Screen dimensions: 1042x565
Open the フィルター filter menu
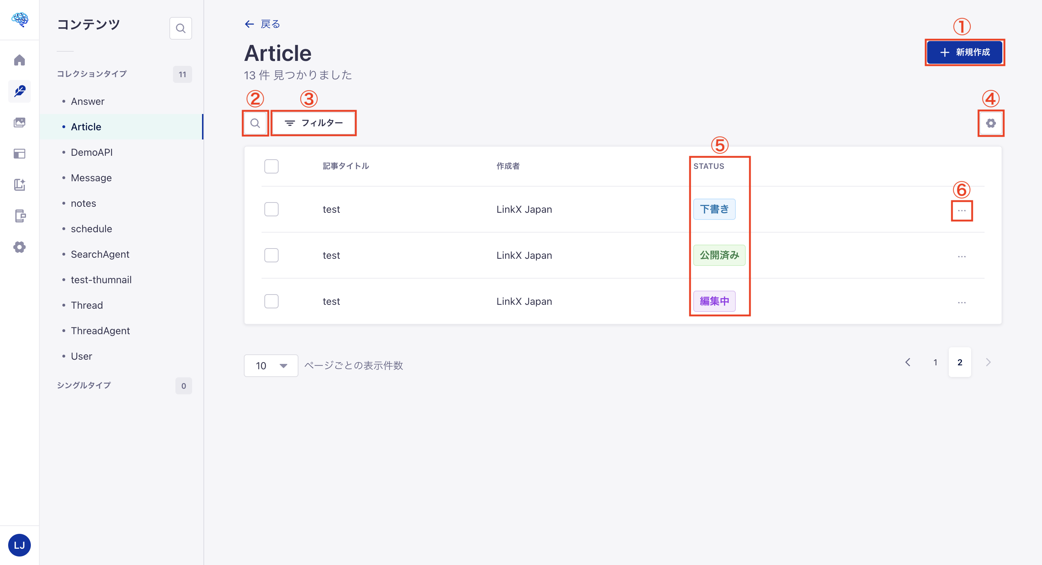(314, 123)
